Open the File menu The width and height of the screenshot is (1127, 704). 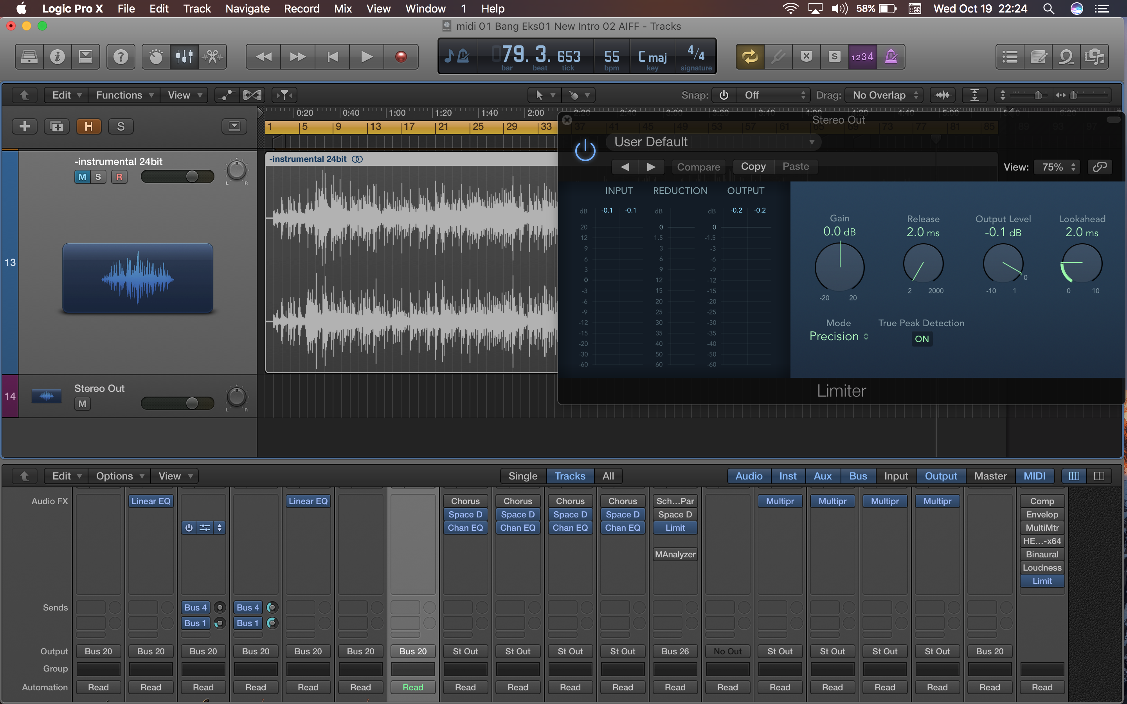(126, 8)
